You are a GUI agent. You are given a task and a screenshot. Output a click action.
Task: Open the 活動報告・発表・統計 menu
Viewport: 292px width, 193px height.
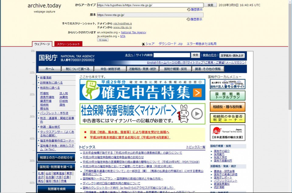(142, 69)
